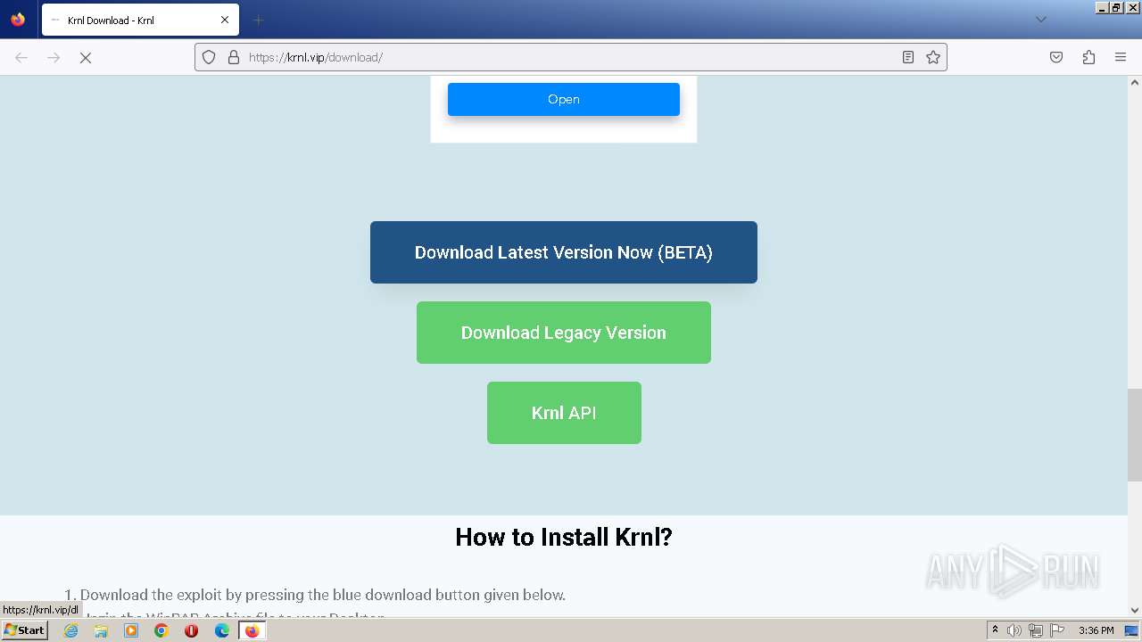Click the blue Open button
1142x642 pixels.
[564, 99]
